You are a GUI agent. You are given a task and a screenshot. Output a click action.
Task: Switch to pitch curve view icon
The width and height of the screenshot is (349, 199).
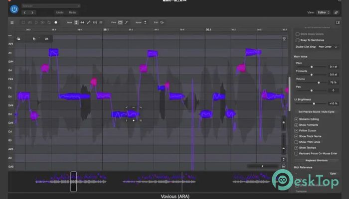(127, 22)
